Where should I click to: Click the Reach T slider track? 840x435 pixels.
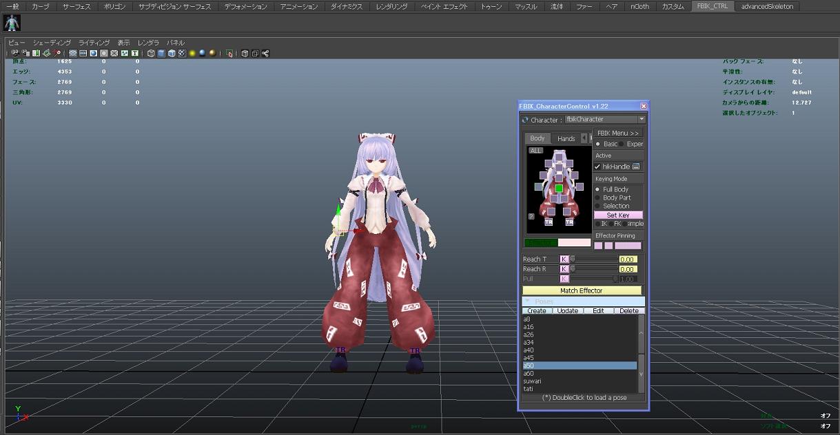tap(593, 259)
